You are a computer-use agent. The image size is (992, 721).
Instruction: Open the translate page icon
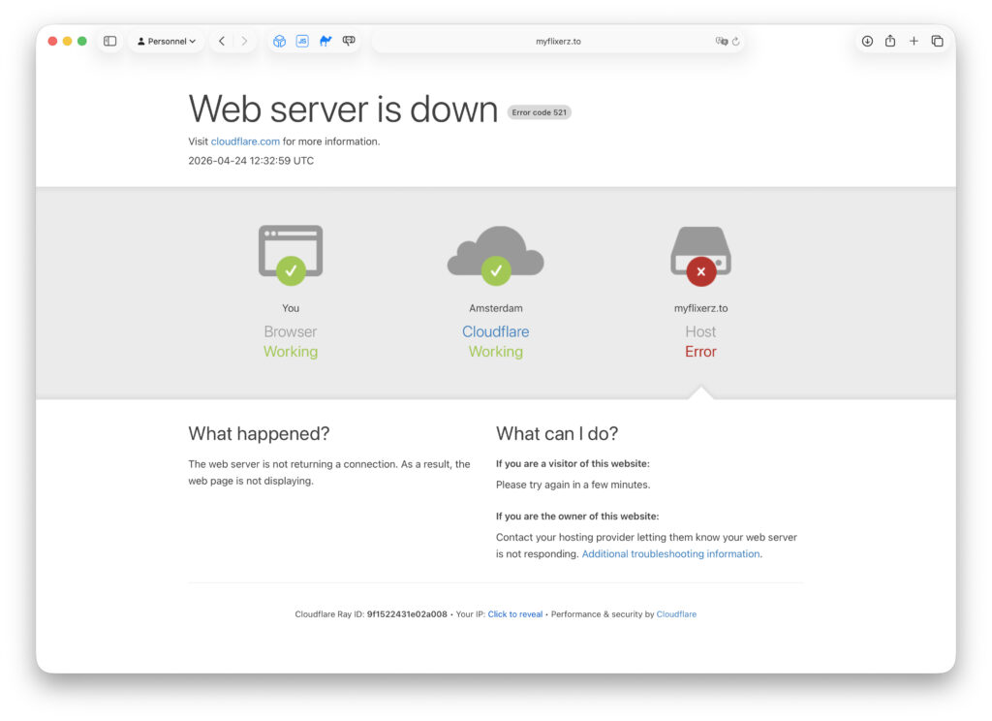721,41
